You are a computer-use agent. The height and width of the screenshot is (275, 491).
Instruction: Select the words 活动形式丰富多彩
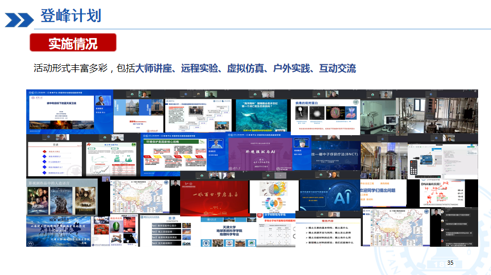coord(71,68)
